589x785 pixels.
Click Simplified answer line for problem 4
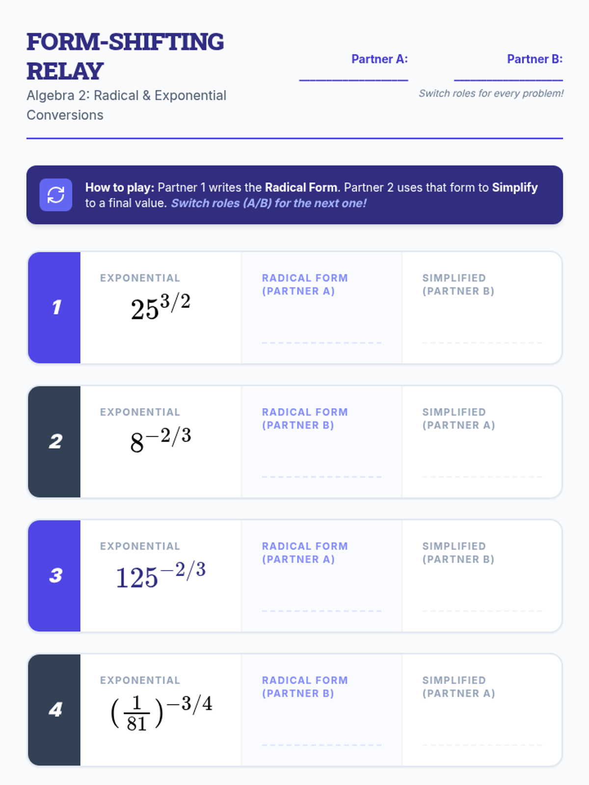point(482,744)
